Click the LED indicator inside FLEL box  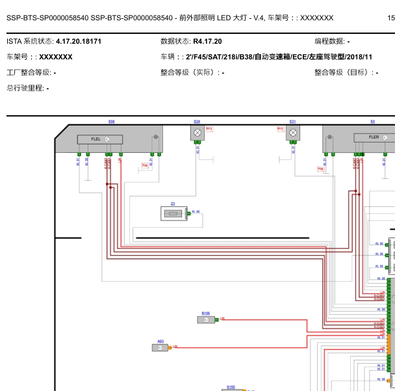click(107, 139)
